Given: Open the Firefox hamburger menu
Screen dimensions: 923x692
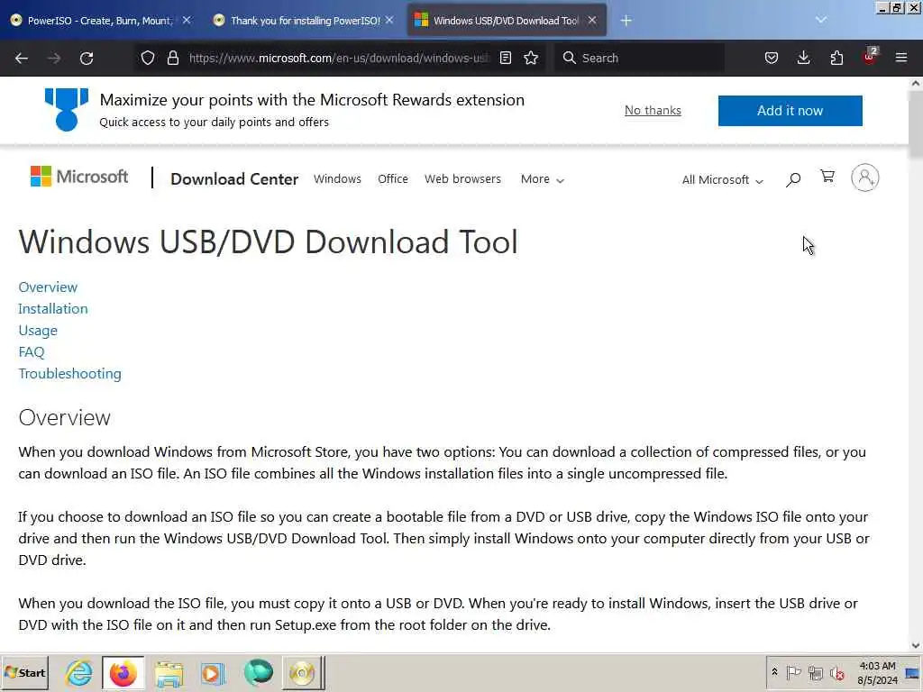Looking at the screenshot, I should point(901,58).
